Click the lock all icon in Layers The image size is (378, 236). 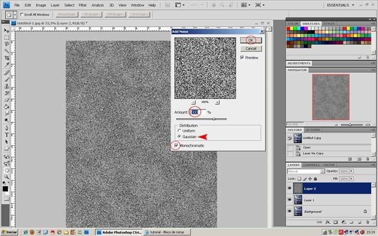tap(315, 179)
